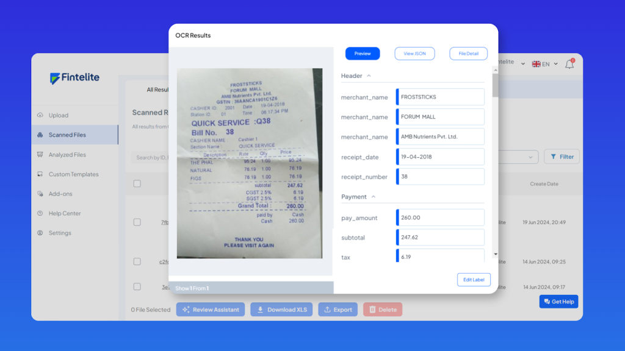Open the EN language dropdown
Screen dimensions: 625x351
tap(544, 64)
